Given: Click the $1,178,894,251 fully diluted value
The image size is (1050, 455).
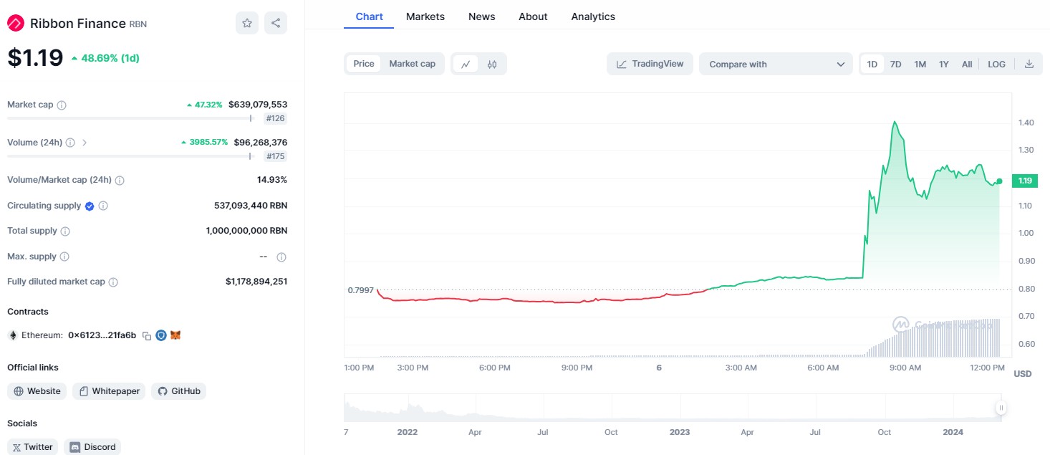Looking at the screenshot, I should (256, 282).
